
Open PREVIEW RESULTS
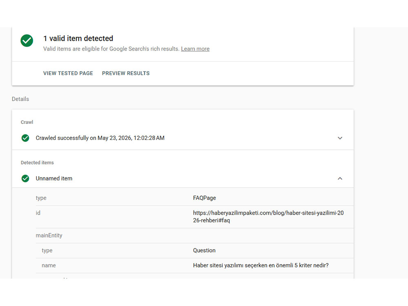point(126,73)
